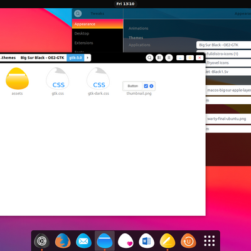Go to Big Sur Black - OE2-GTK path segment
The image size is (251, 251).
click(x=42, y=58)
